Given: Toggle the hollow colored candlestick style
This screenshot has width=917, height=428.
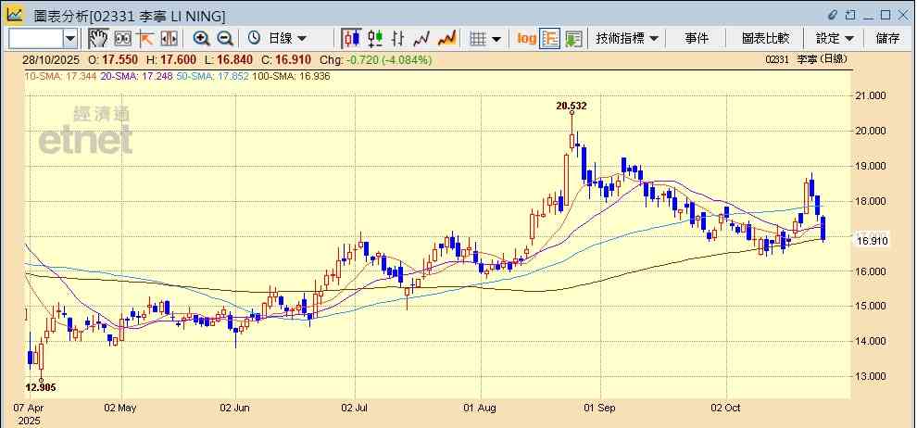Looking at the screenshot, I should (x=375, y=38).
